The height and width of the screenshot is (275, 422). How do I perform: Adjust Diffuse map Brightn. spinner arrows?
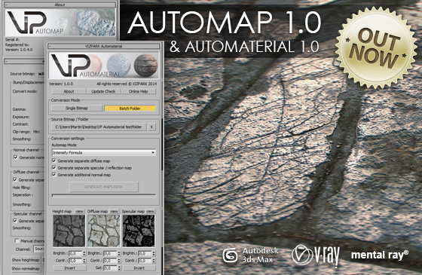point(119,253)
